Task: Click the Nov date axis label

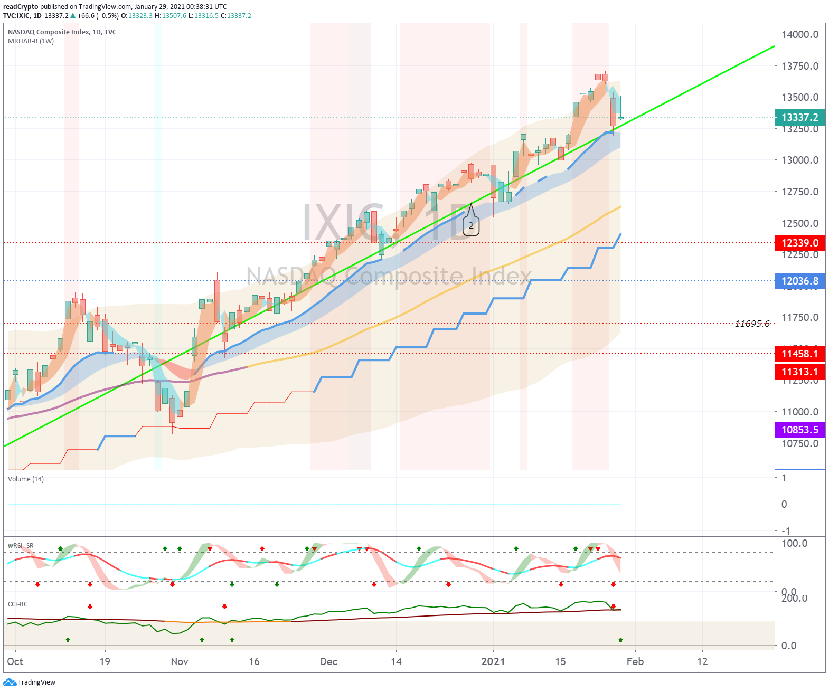Action: (180, 662)
